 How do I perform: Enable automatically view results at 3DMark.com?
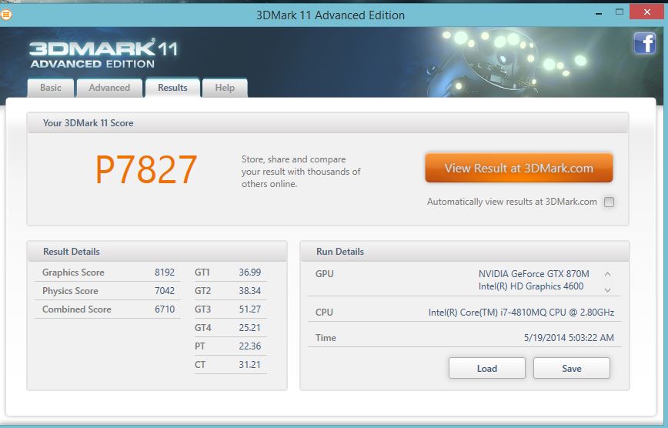pyautogui.click(x=610, y=202)
